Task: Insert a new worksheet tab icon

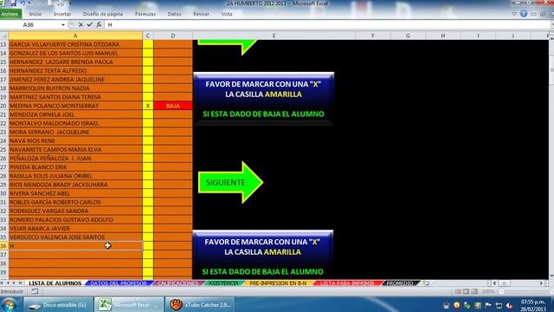Action: (x=426, y=283)
